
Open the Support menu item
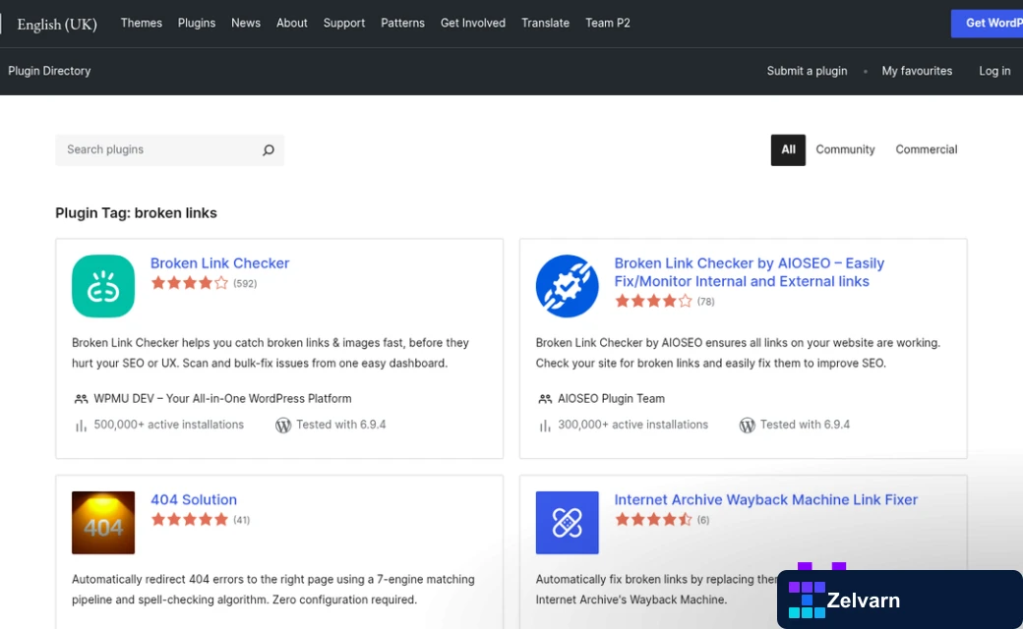pos(344,23)
